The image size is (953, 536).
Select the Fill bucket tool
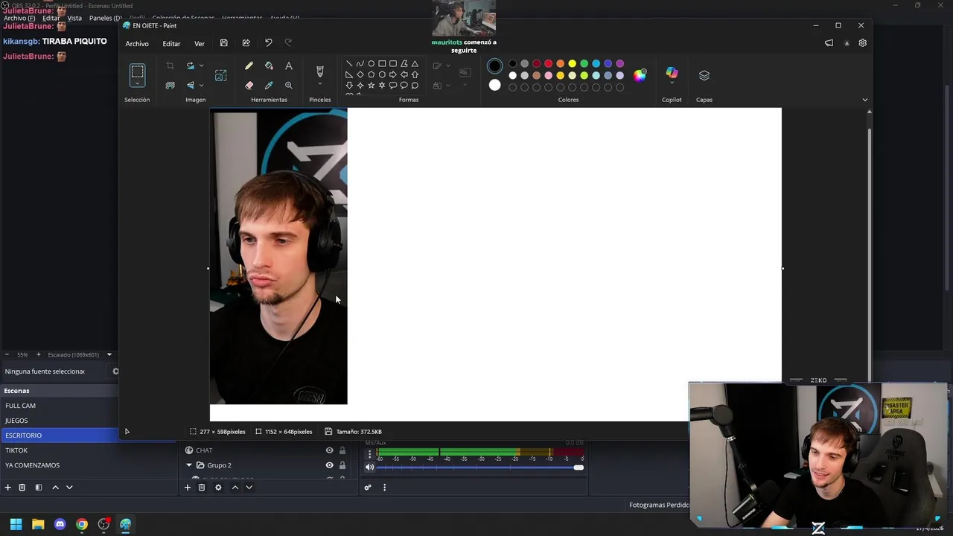point(269,66)
